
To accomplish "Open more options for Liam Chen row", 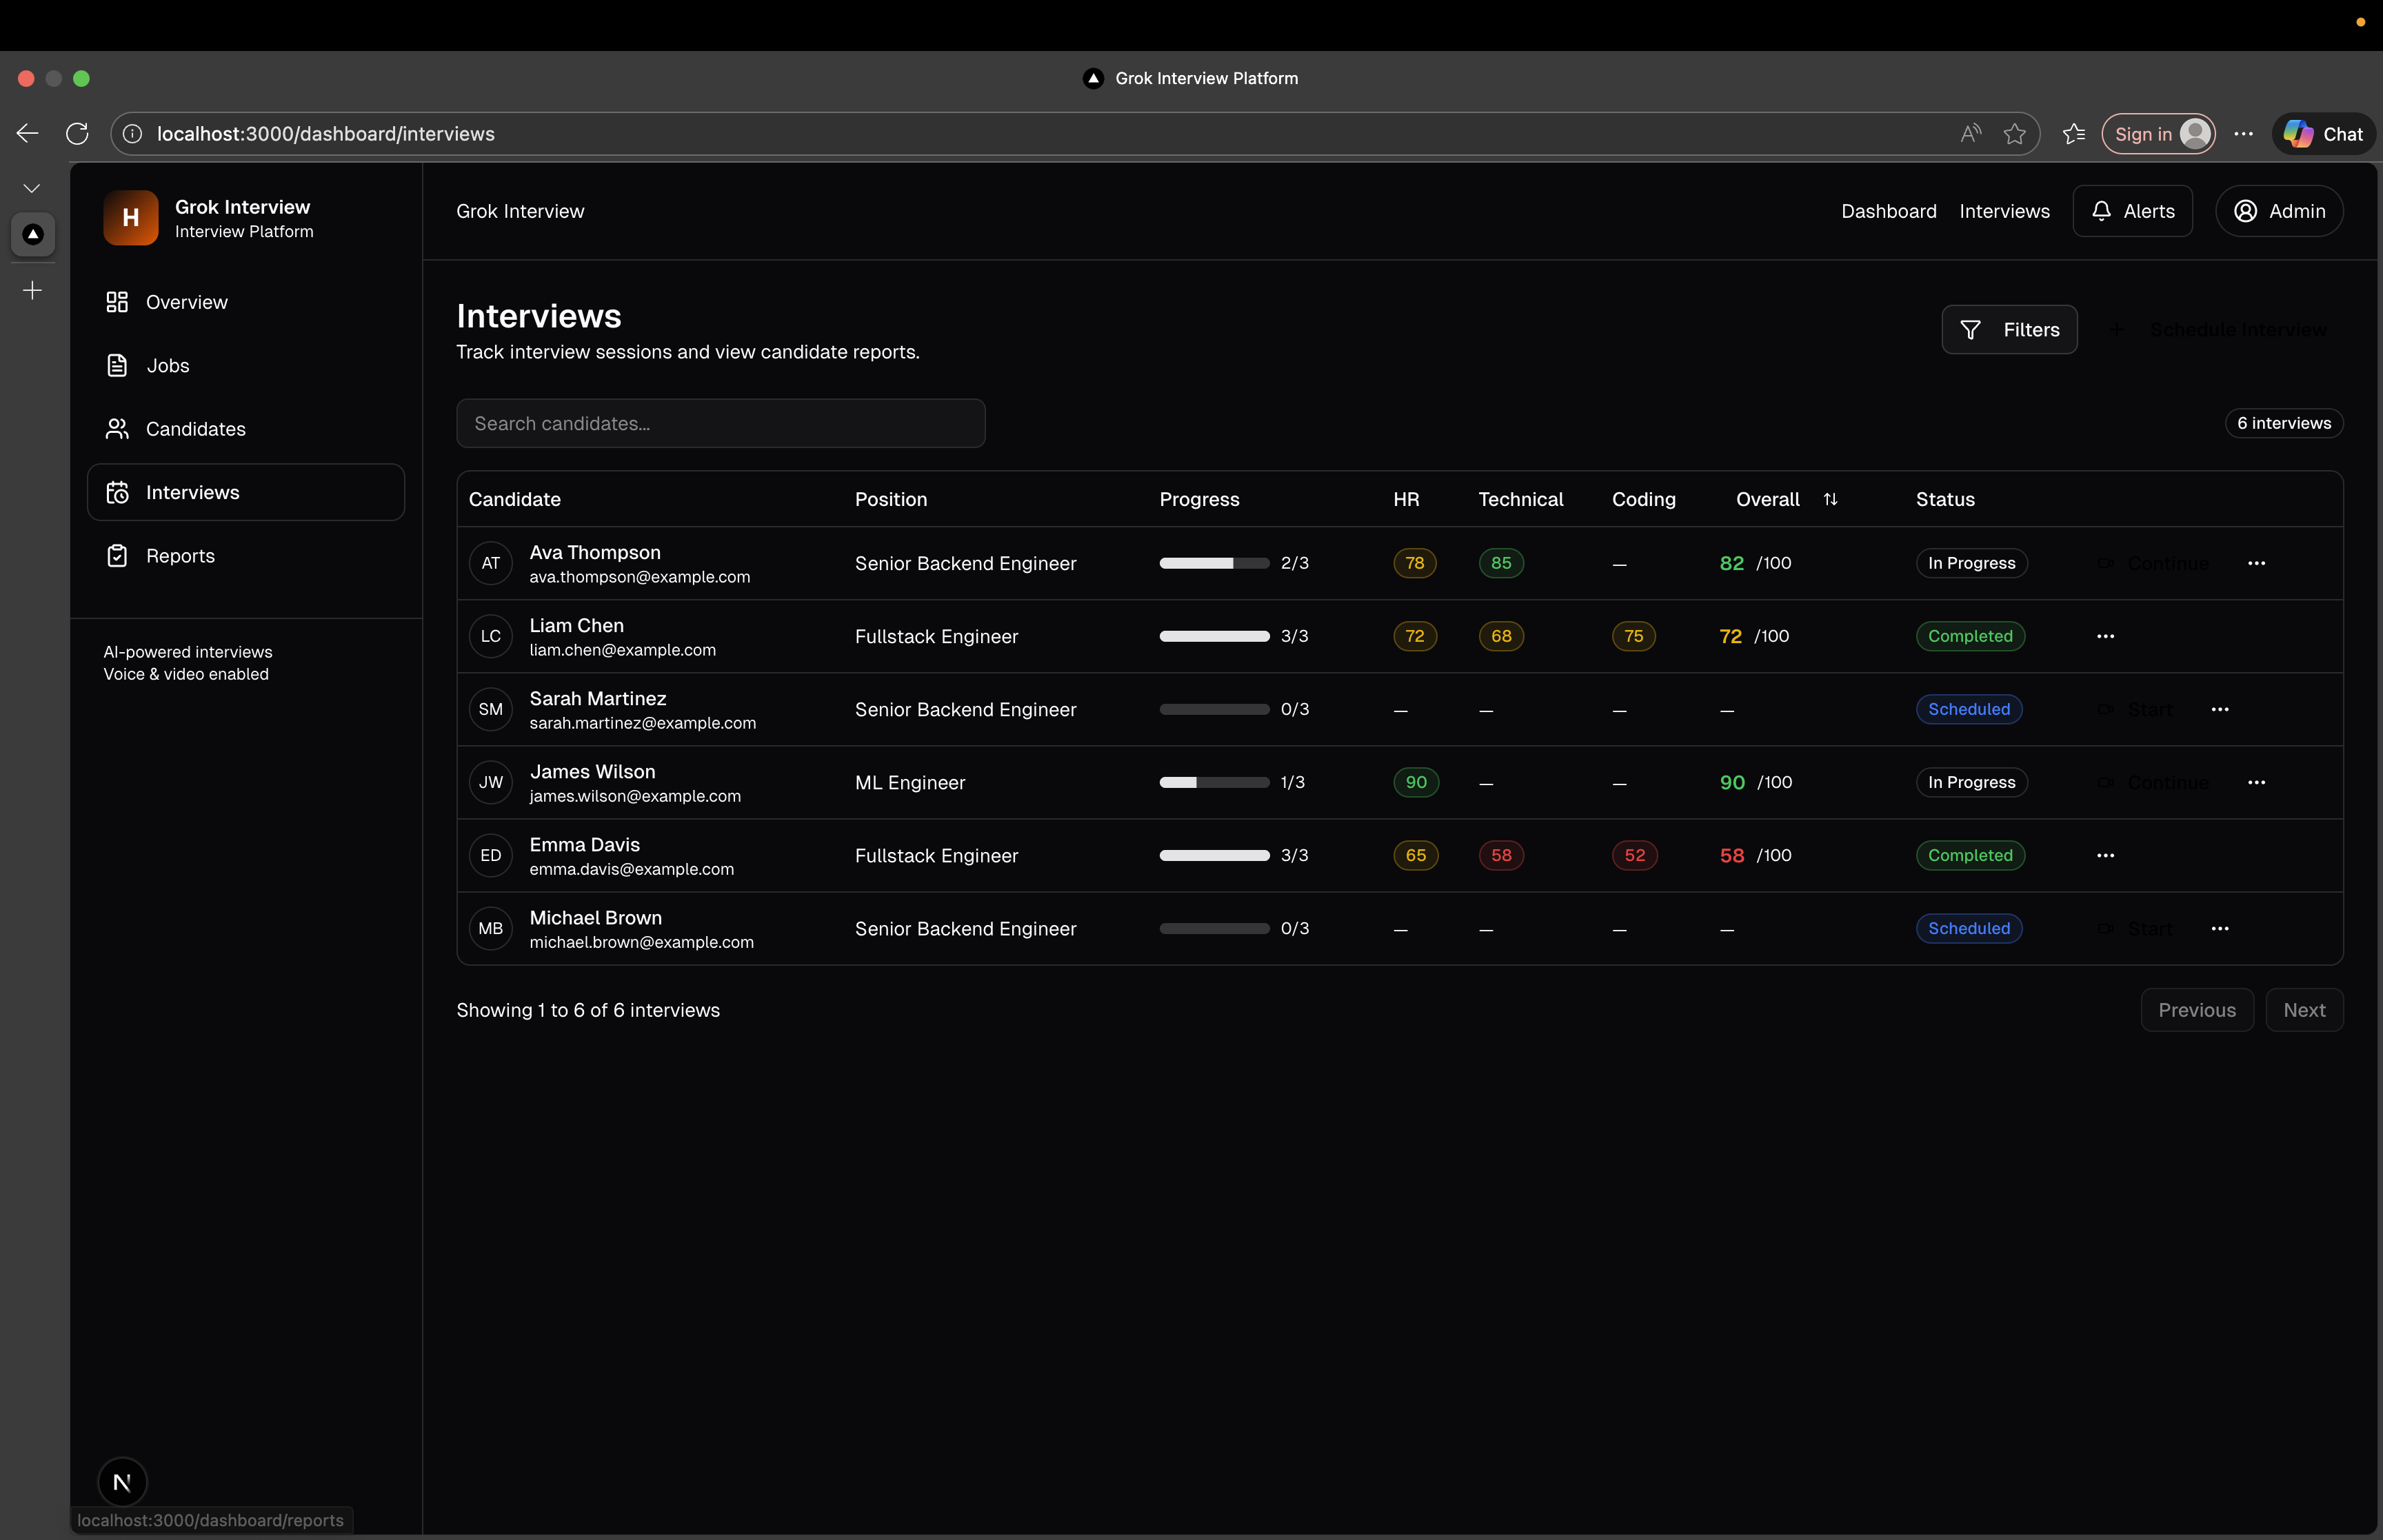I will pos(2105,636).
